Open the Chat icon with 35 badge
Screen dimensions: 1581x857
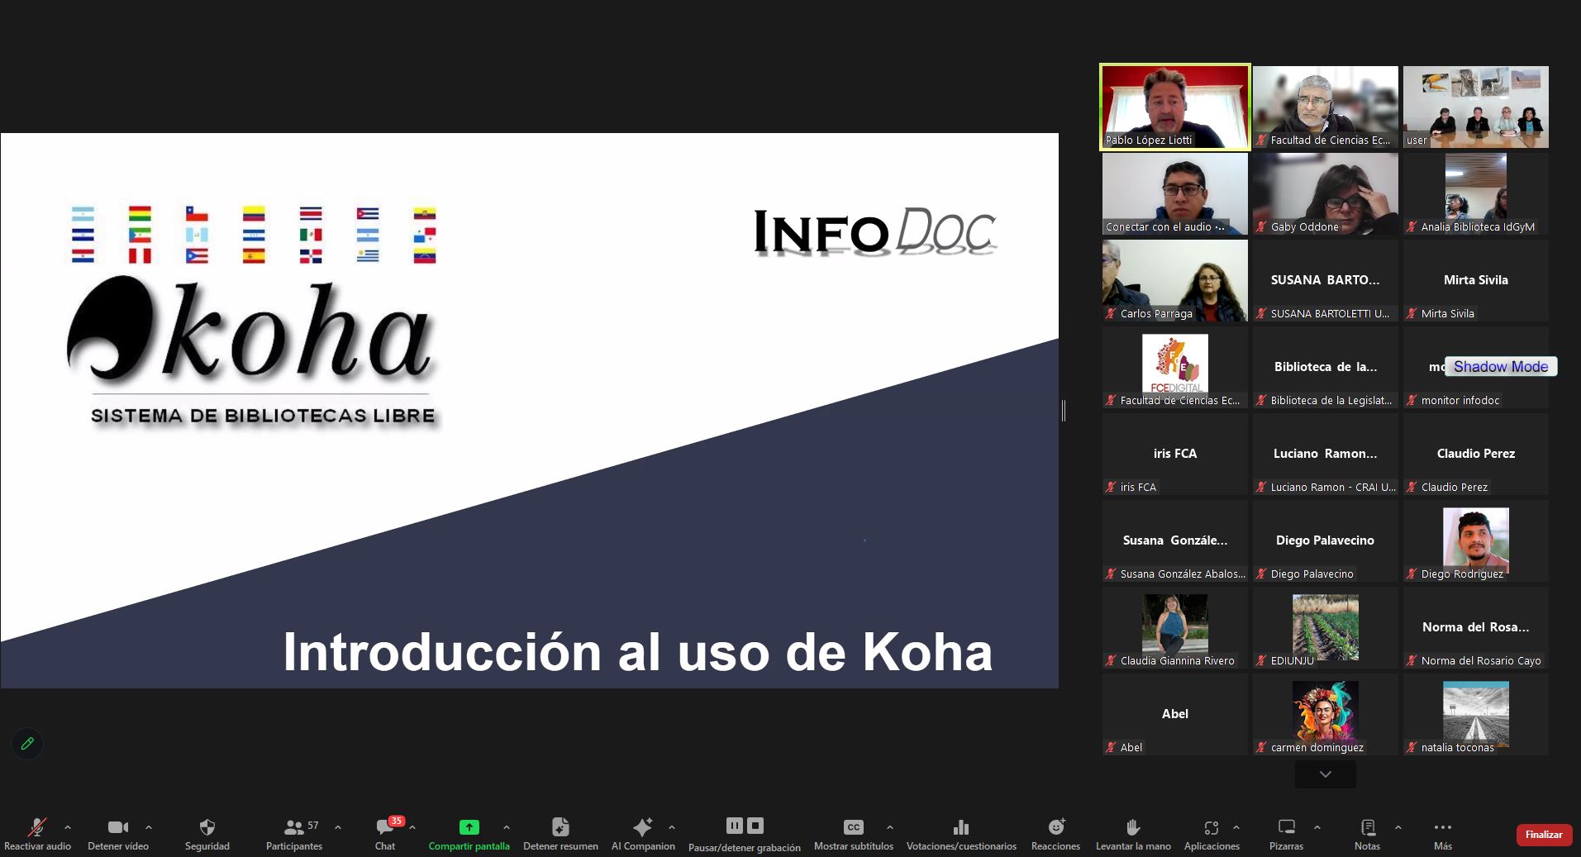(x=385, y=827)
